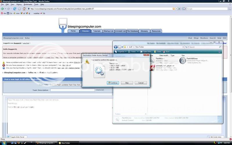Open the back button history dropdown in Firefox

(5, 9)
